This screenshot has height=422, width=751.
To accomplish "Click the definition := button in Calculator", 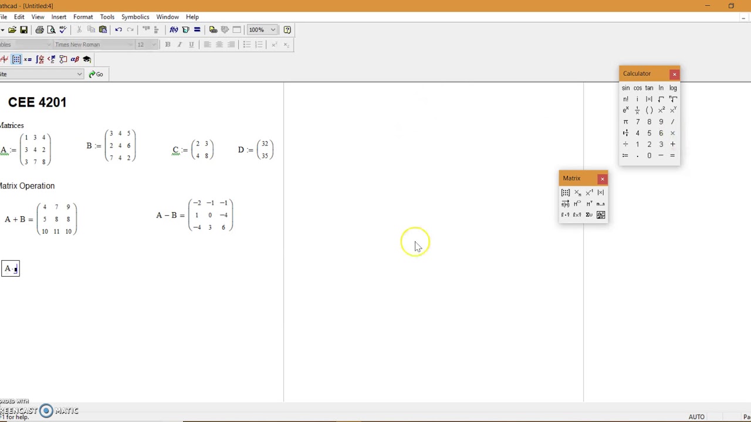I will 625,156.
